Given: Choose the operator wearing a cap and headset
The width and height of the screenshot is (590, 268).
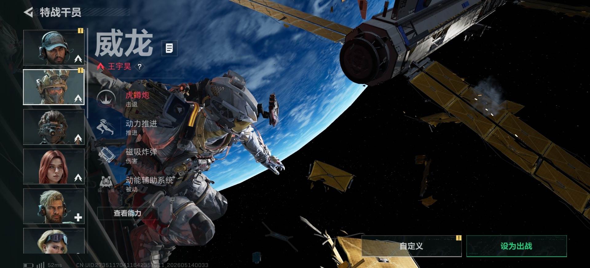Looking at the screenshot, I should coord(54,47).
